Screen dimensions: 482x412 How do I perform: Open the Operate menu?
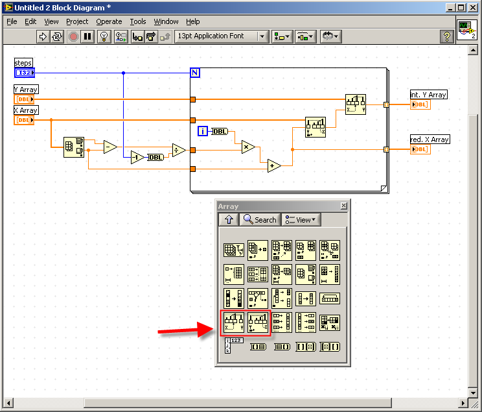click(x=109, y=21)
